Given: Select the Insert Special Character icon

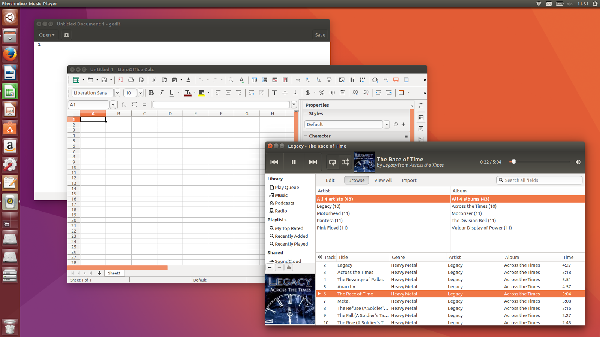Looking at the screenshot, I should (375, 80).
